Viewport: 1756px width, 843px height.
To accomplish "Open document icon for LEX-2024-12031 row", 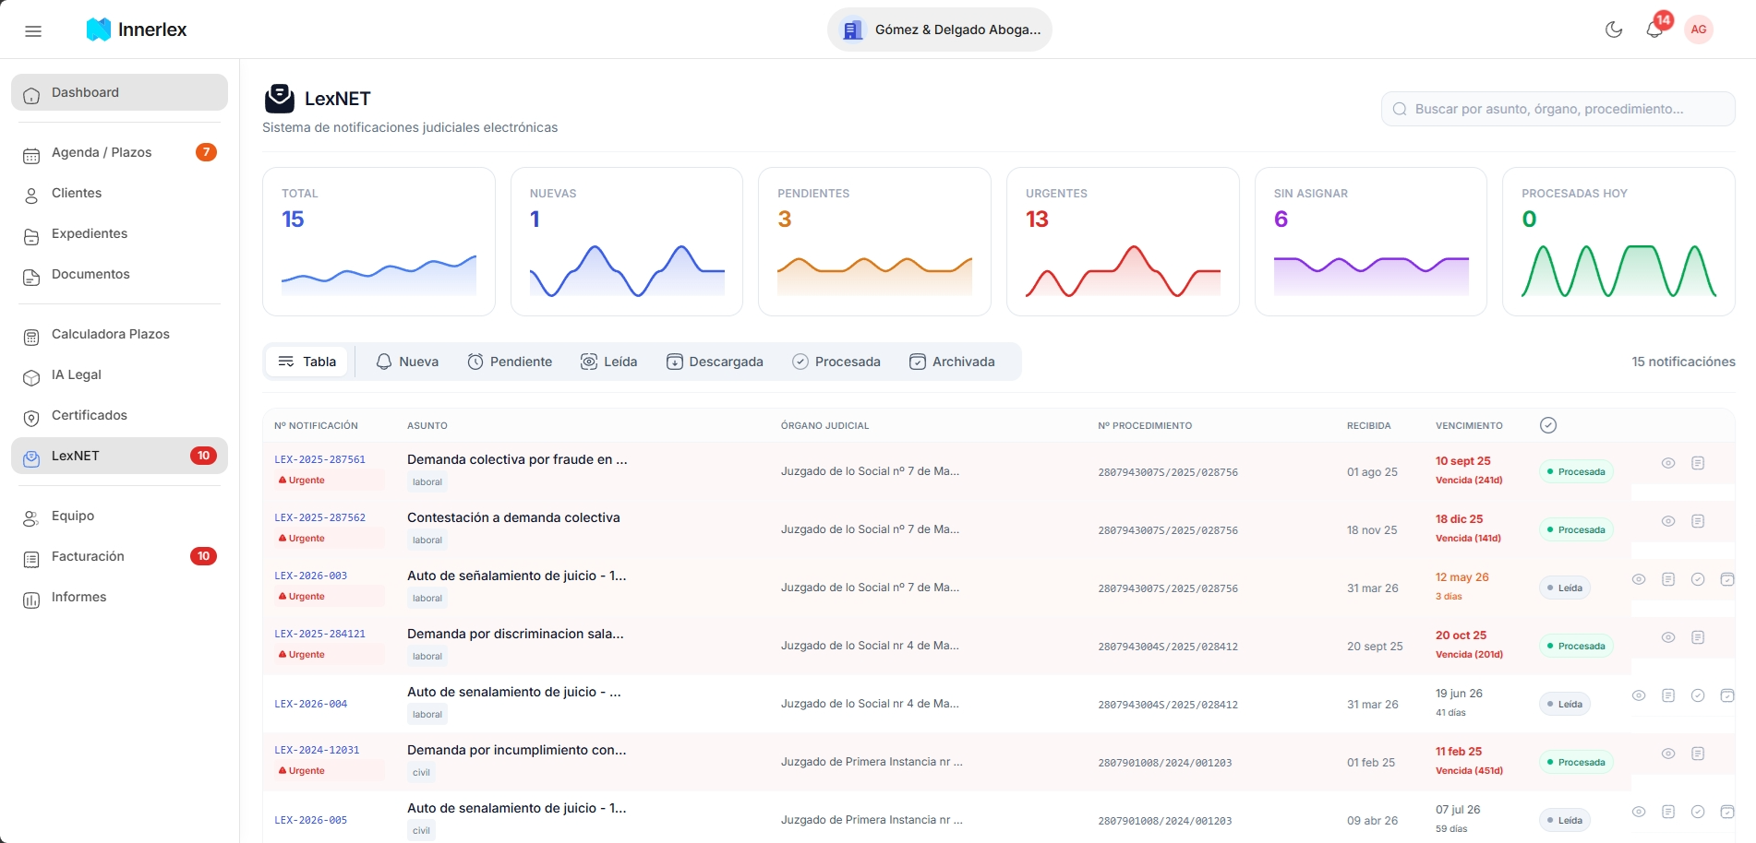I will click(1698, 754).
